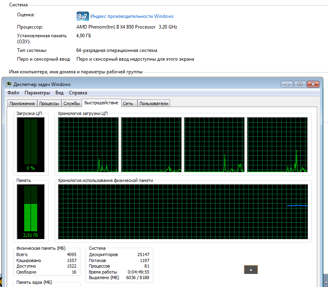Click the second CPU core history graph
The width and height of the screenshot is (328, 287).
tap(151, 145)
